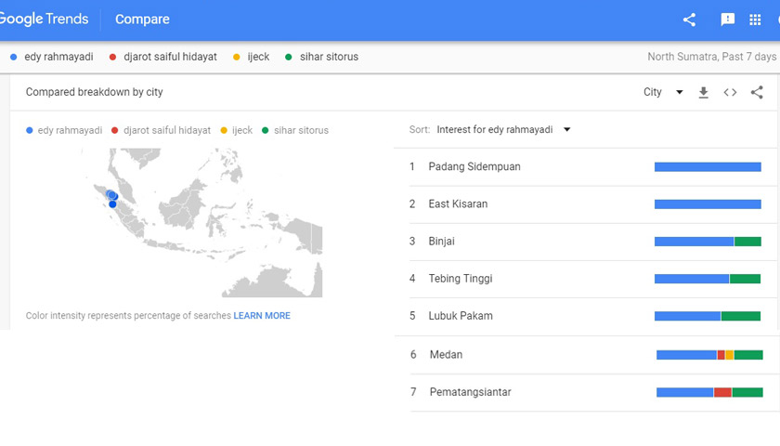Click the yellow segment of Medan's bar

pos(729,355)
